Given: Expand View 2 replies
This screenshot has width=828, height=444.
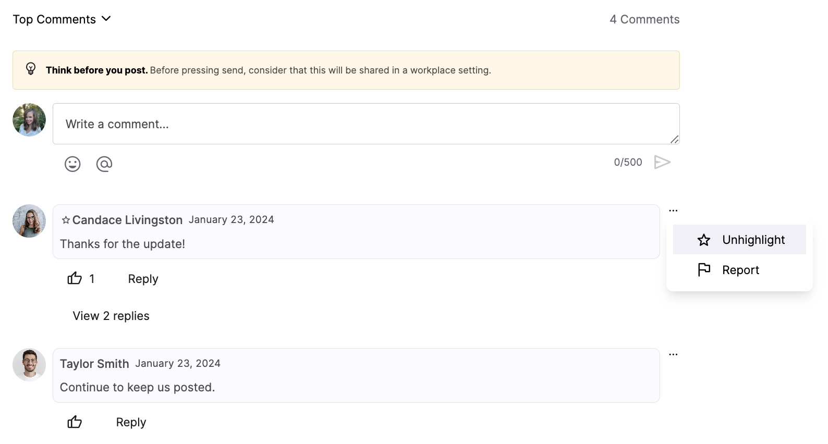Looking at the screenshot, I should [x=111, y=316].
